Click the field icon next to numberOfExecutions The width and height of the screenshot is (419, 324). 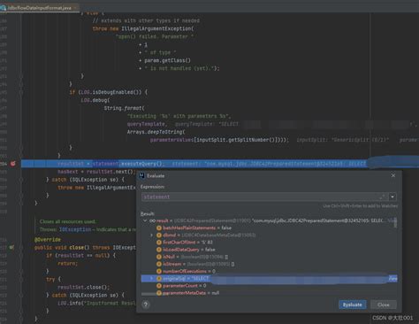point(159,271)
